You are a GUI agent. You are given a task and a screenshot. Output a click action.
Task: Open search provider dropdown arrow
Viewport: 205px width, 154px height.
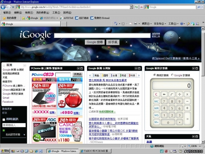(x=202, y=7)
